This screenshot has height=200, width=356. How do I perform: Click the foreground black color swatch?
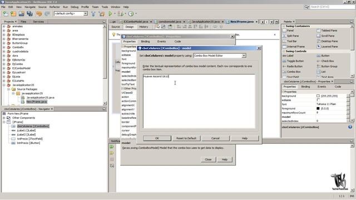coord(318,108)
